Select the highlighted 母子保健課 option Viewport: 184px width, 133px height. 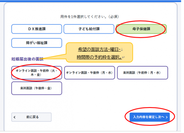(141, 29)
